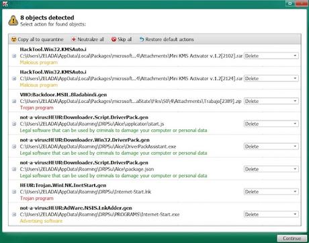This screenshot has height=243, width=309.
Task: Click file path ending in Internet-Start.lnk
Action: click(85, 192)
